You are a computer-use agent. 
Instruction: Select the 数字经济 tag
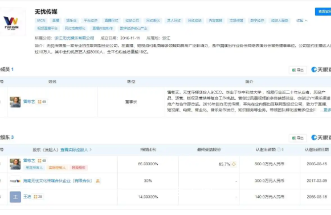[x=257, y=20]
